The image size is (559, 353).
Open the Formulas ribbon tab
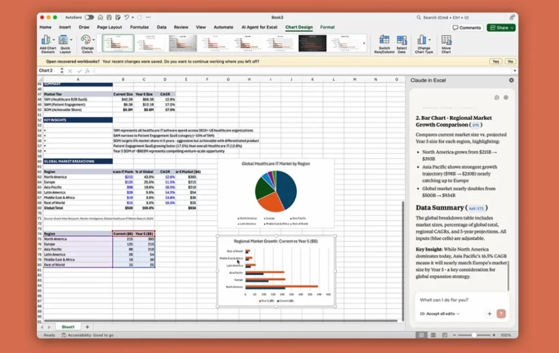click(x=139, y=27)
